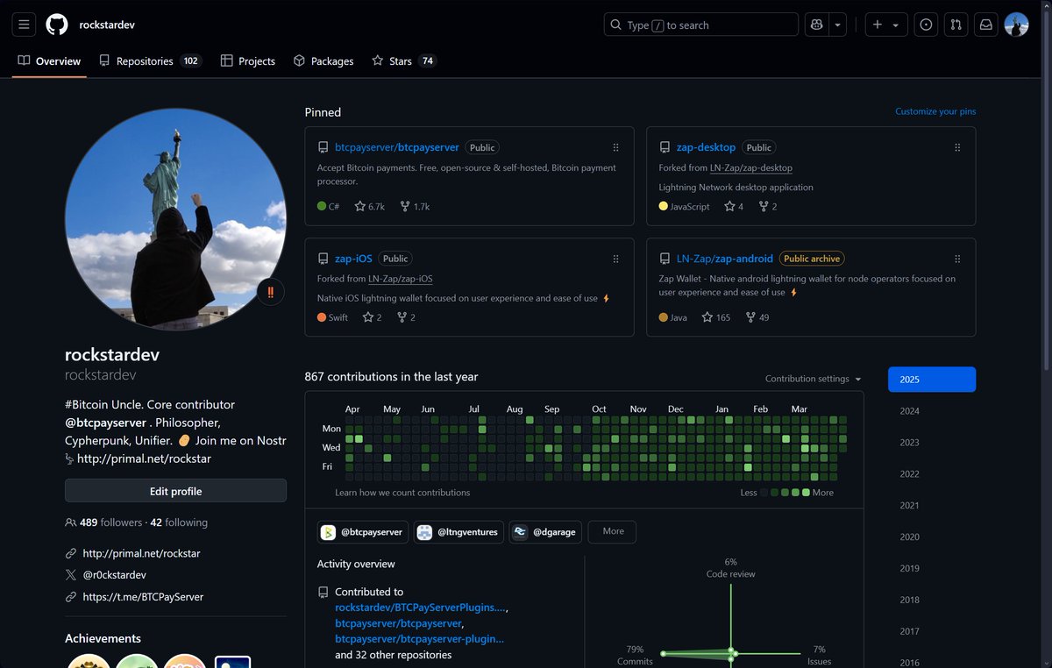Open pull requests icon in header

coord(956,25)
